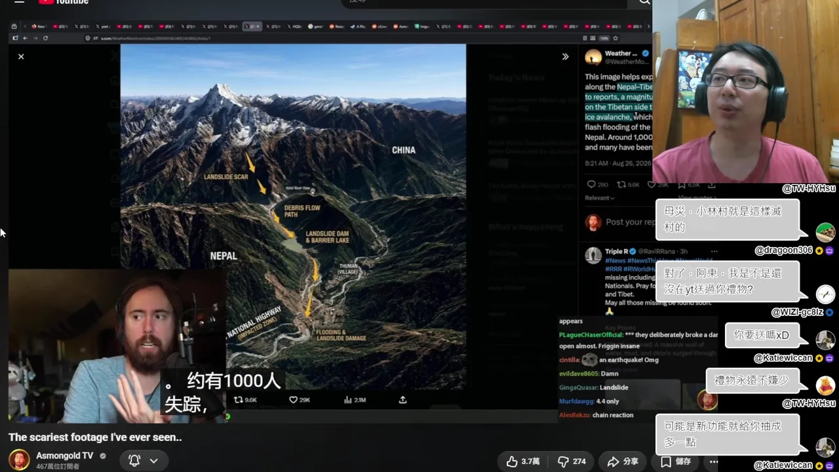Go back in the streamed browser
This screenshot has width=839, height=472.
tap(25, 38)
